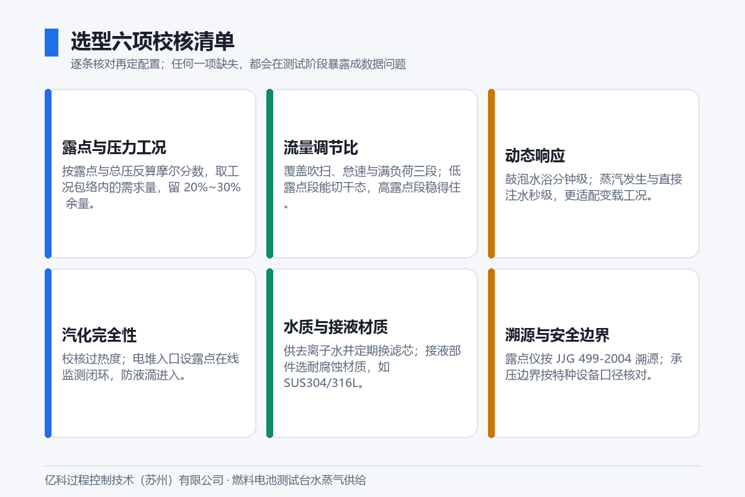Click the footer text 亿科过程控制技术（苏州）有限公司
745x497 pixels.
134,480
